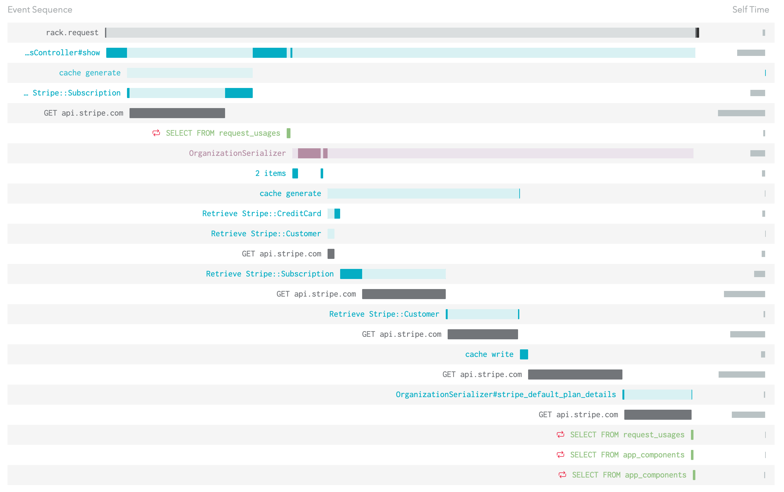
Task: Click the repeat icon beside first SELECT FROM request_usages
Action: click(156, 133)
